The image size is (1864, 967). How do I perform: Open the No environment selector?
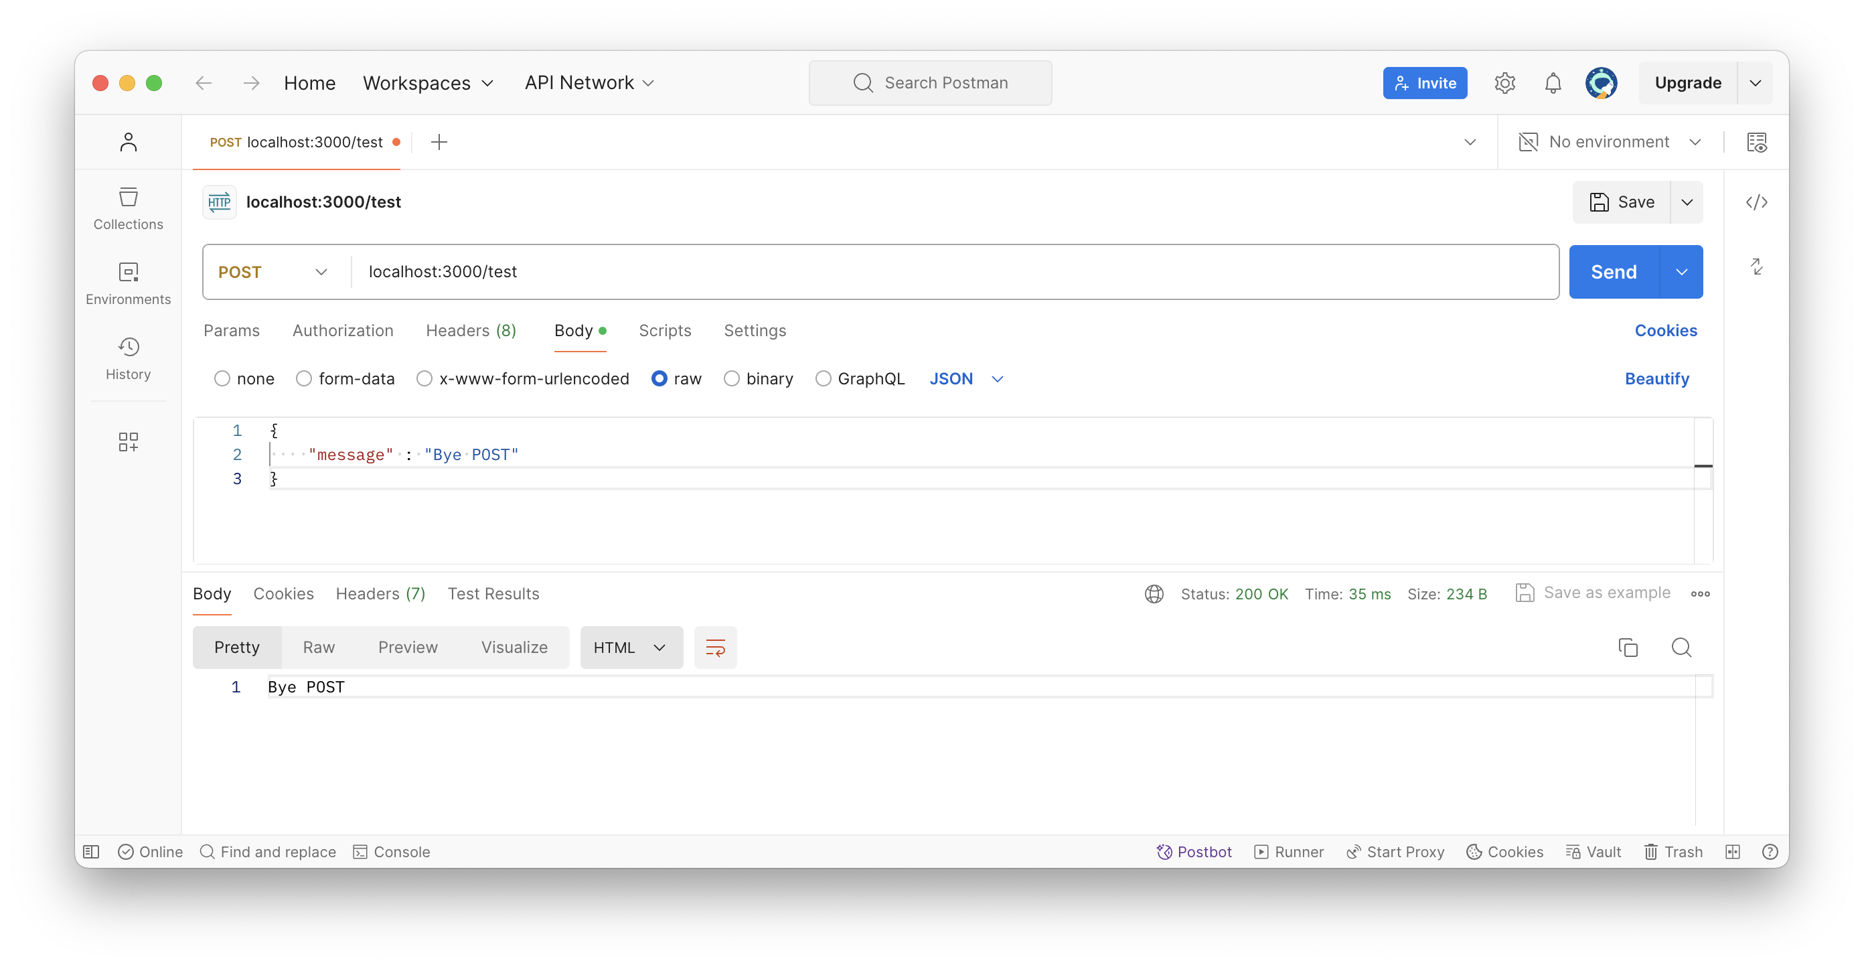[1610, 142]
